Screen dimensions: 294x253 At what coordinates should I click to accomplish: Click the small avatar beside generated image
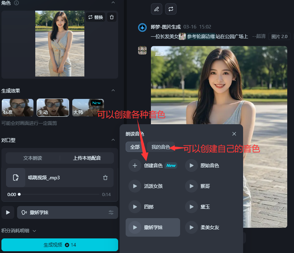click(142, 50)
